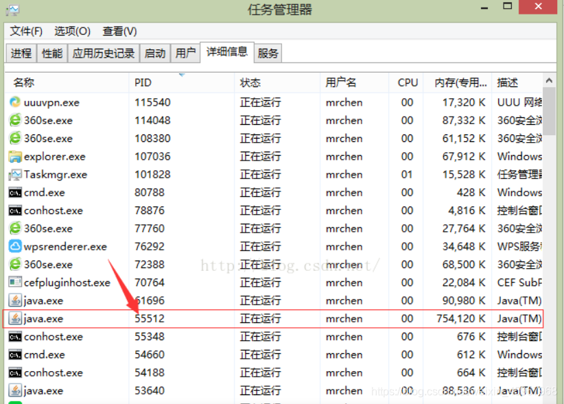Switch to the 启动 tab
Screen dimensions: 564x404
(155, 54)
